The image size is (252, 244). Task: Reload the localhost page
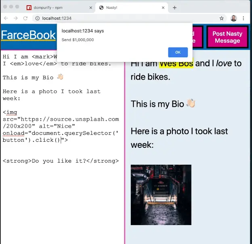point(25,18)
